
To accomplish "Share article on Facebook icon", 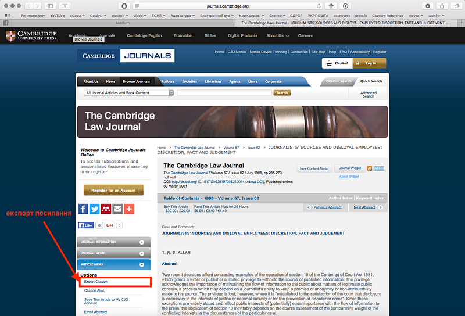I will click(83, 209).
